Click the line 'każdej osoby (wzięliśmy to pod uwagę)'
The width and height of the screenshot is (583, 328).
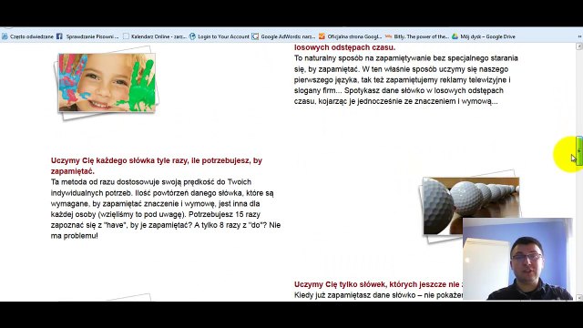coord(156,215)
